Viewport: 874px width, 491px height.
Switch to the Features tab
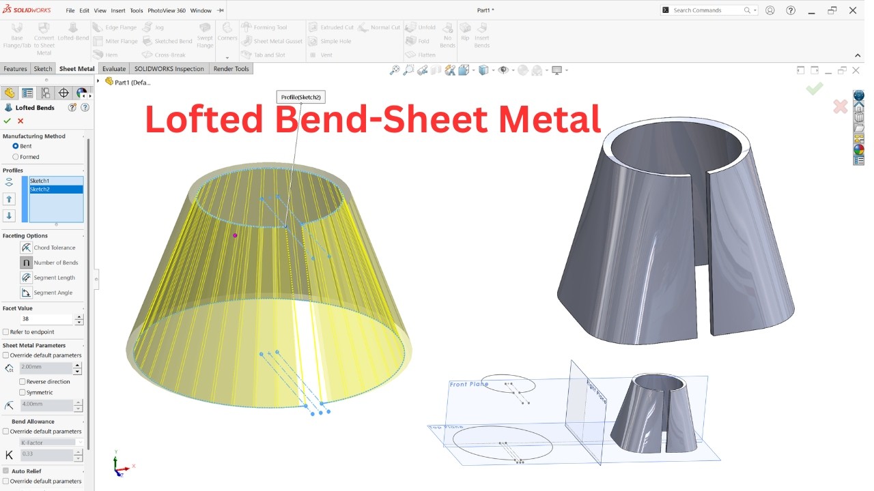pos(15,69)
